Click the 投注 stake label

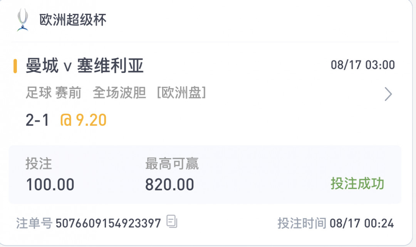tap(39, 163)
